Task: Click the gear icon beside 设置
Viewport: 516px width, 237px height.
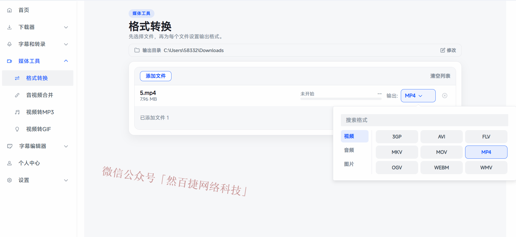Action: tap(9, 180)
